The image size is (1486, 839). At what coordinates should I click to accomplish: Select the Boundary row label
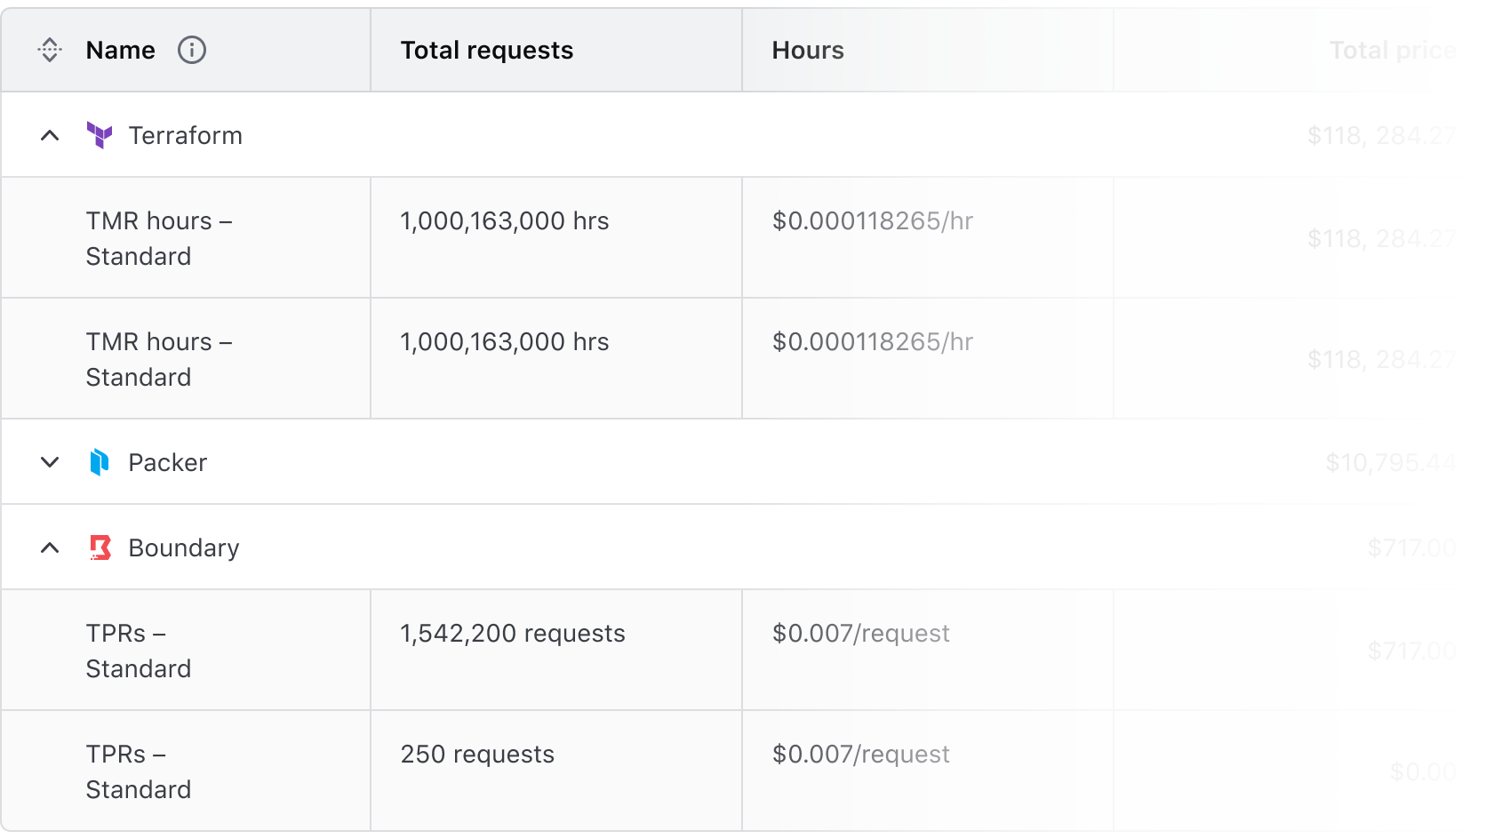pos(183,548)
